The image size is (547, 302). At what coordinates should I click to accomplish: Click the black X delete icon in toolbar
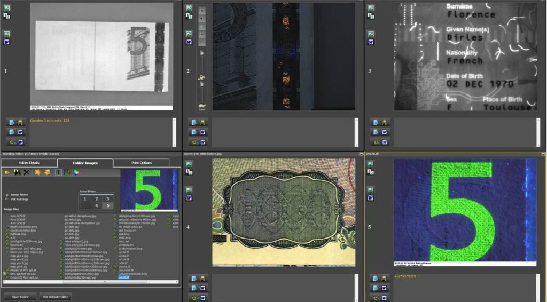(x=26, y=172)
